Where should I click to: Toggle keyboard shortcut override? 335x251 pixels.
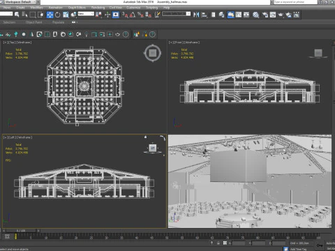pyautogui.click(x=116, y=15)
